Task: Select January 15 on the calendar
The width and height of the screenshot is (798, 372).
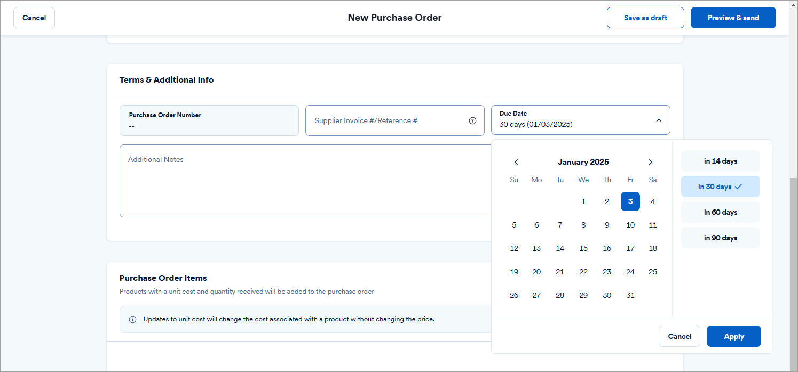Action: (x=583, y=248)
